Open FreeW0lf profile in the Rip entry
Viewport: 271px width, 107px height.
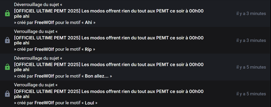(44, 49)
